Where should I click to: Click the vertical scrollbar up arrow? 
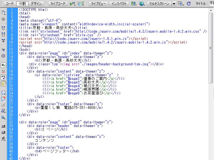tap(211, 10)
